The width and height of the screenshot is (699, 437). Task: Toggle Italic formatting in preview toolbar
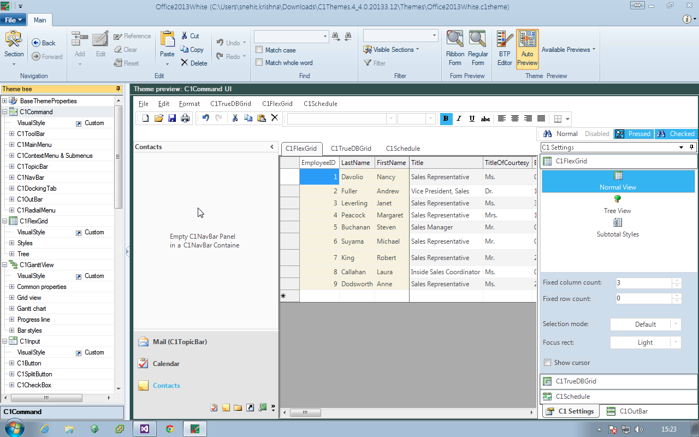[459, 119]
